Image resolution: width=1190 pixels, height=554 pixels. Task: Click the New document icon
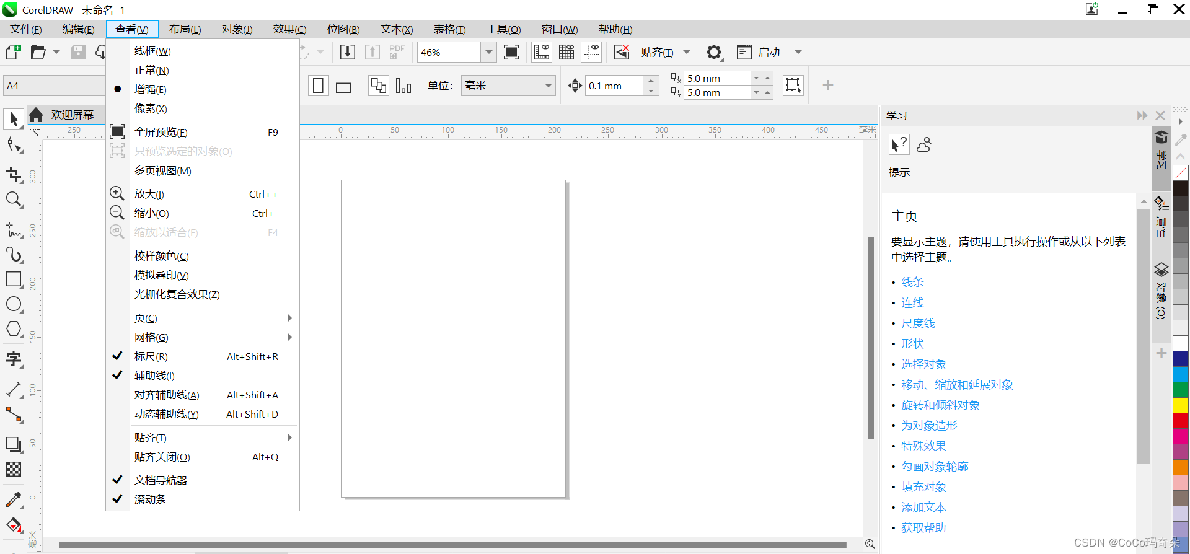pos(13,52)
